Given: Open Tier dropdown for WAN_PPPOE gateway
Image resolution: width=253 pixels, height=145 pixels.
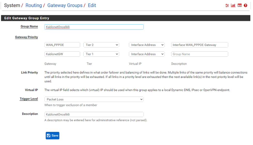Looking at the screenshot, I should (x=101, y=45).
